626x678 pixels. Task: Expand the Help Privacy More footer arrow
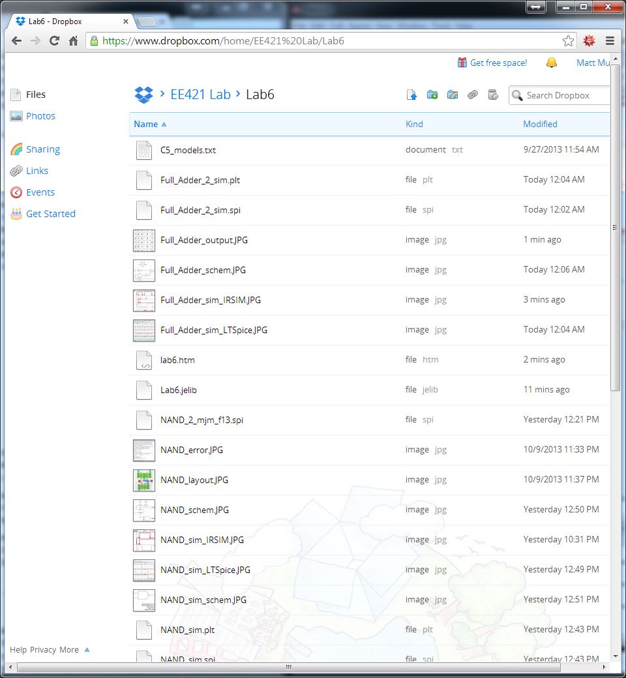point(87,649)
